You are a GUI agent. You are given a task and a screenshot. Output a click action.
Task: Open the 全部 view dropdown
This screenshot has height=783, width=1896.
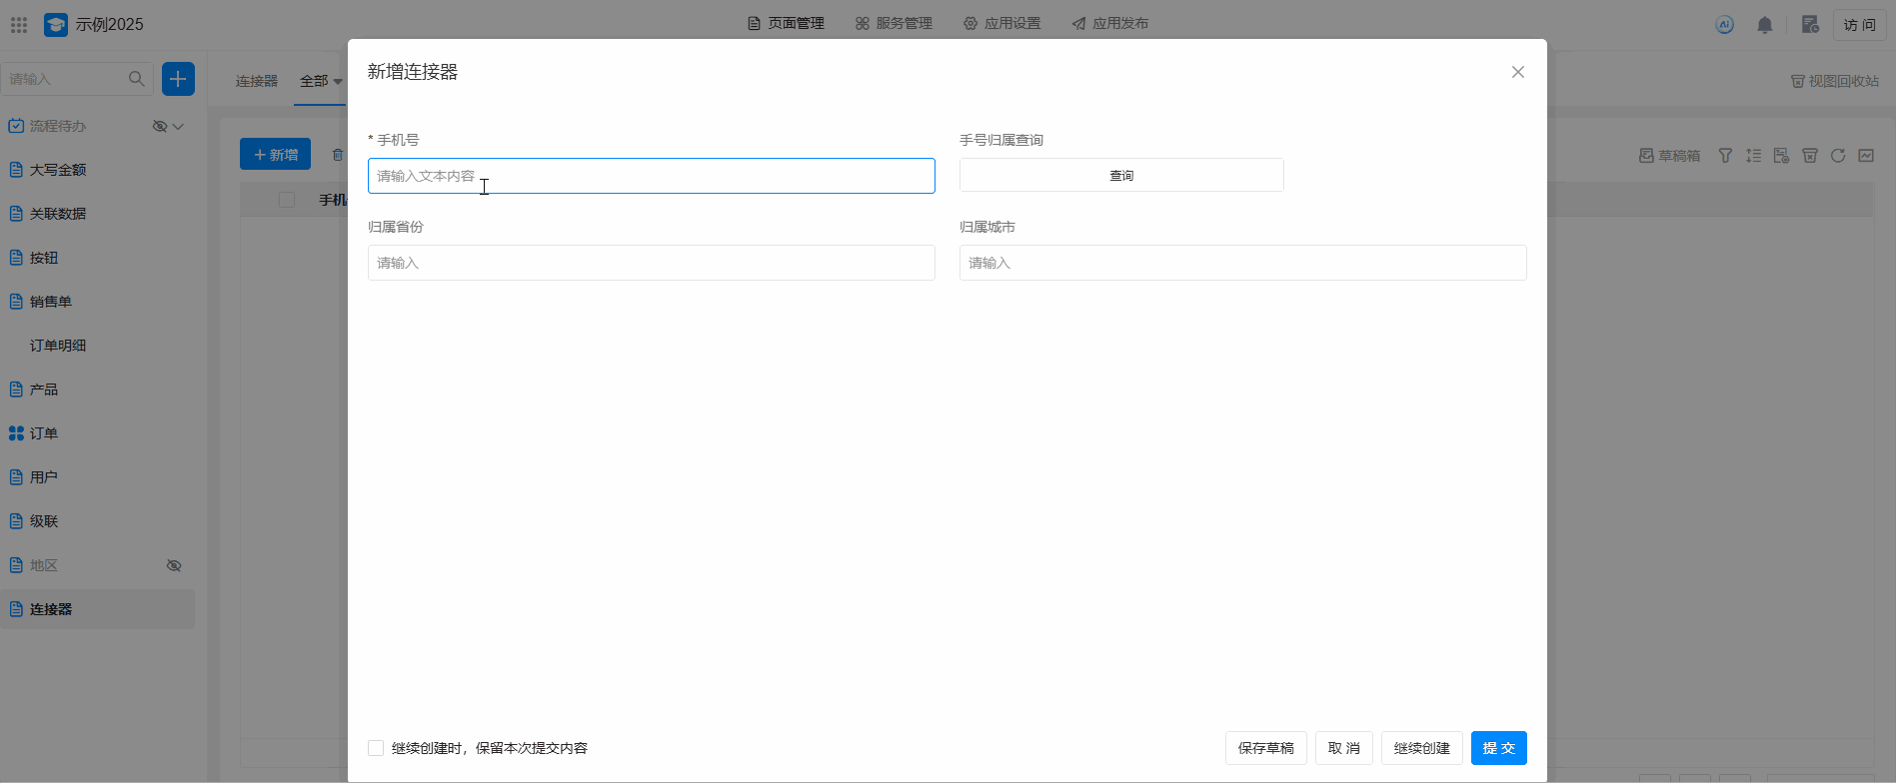click(321, 81)
